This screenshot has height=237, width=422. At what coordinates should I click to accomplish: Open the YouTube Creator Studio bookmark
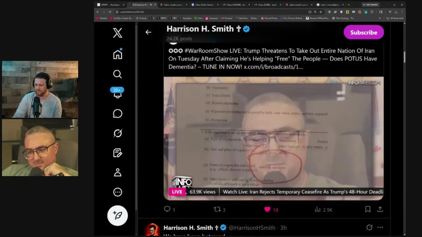click(x=121, y=18)
